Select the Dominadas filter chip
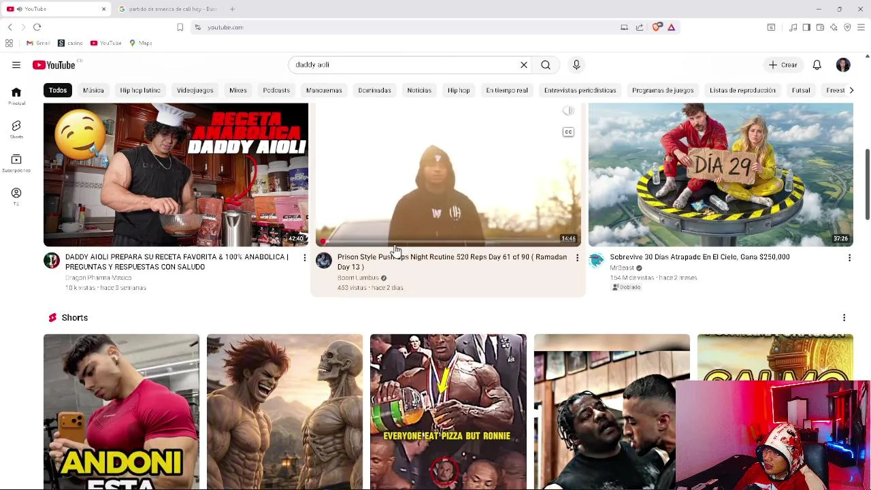 pyautogui.click(x=375, y=90)
